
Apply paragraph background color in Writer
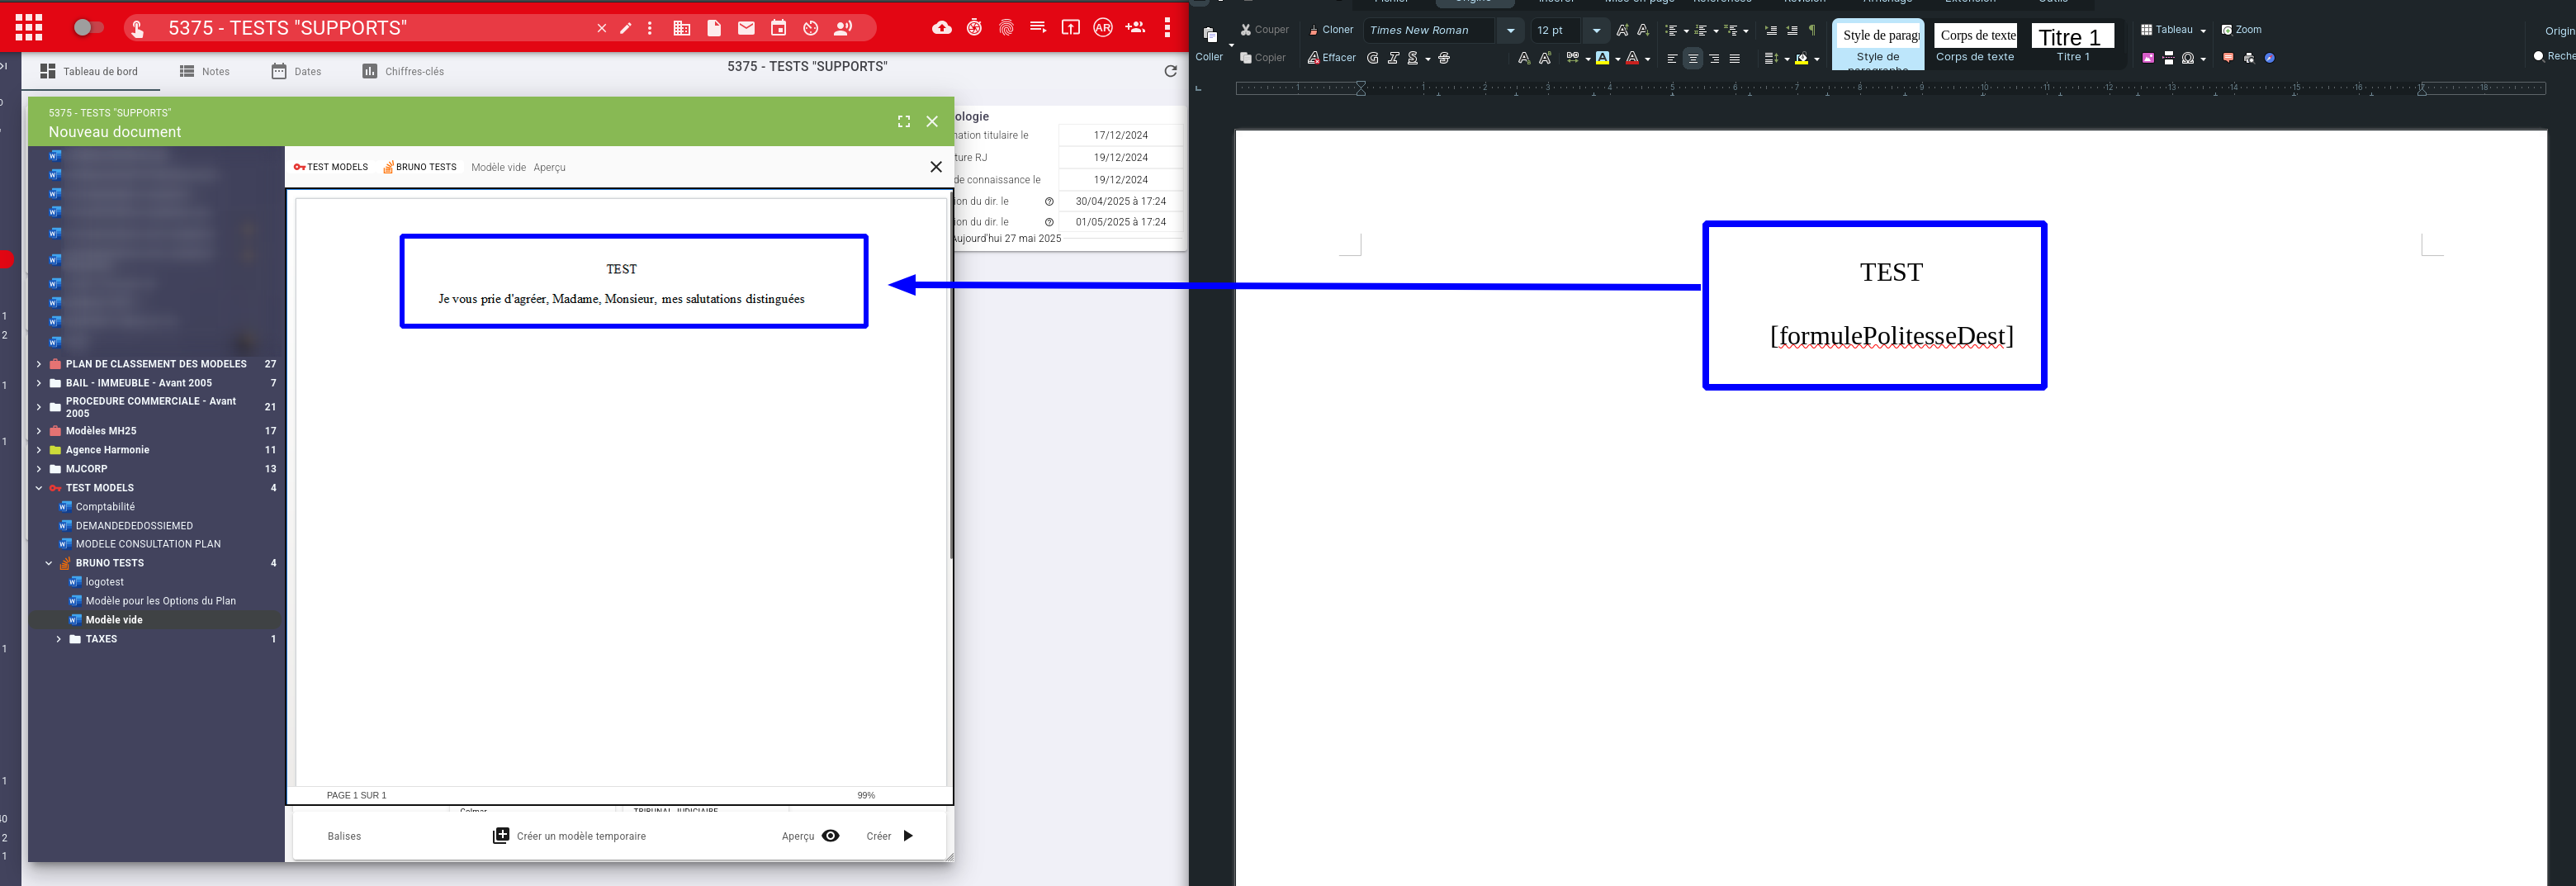click(x=1801, y=58)
